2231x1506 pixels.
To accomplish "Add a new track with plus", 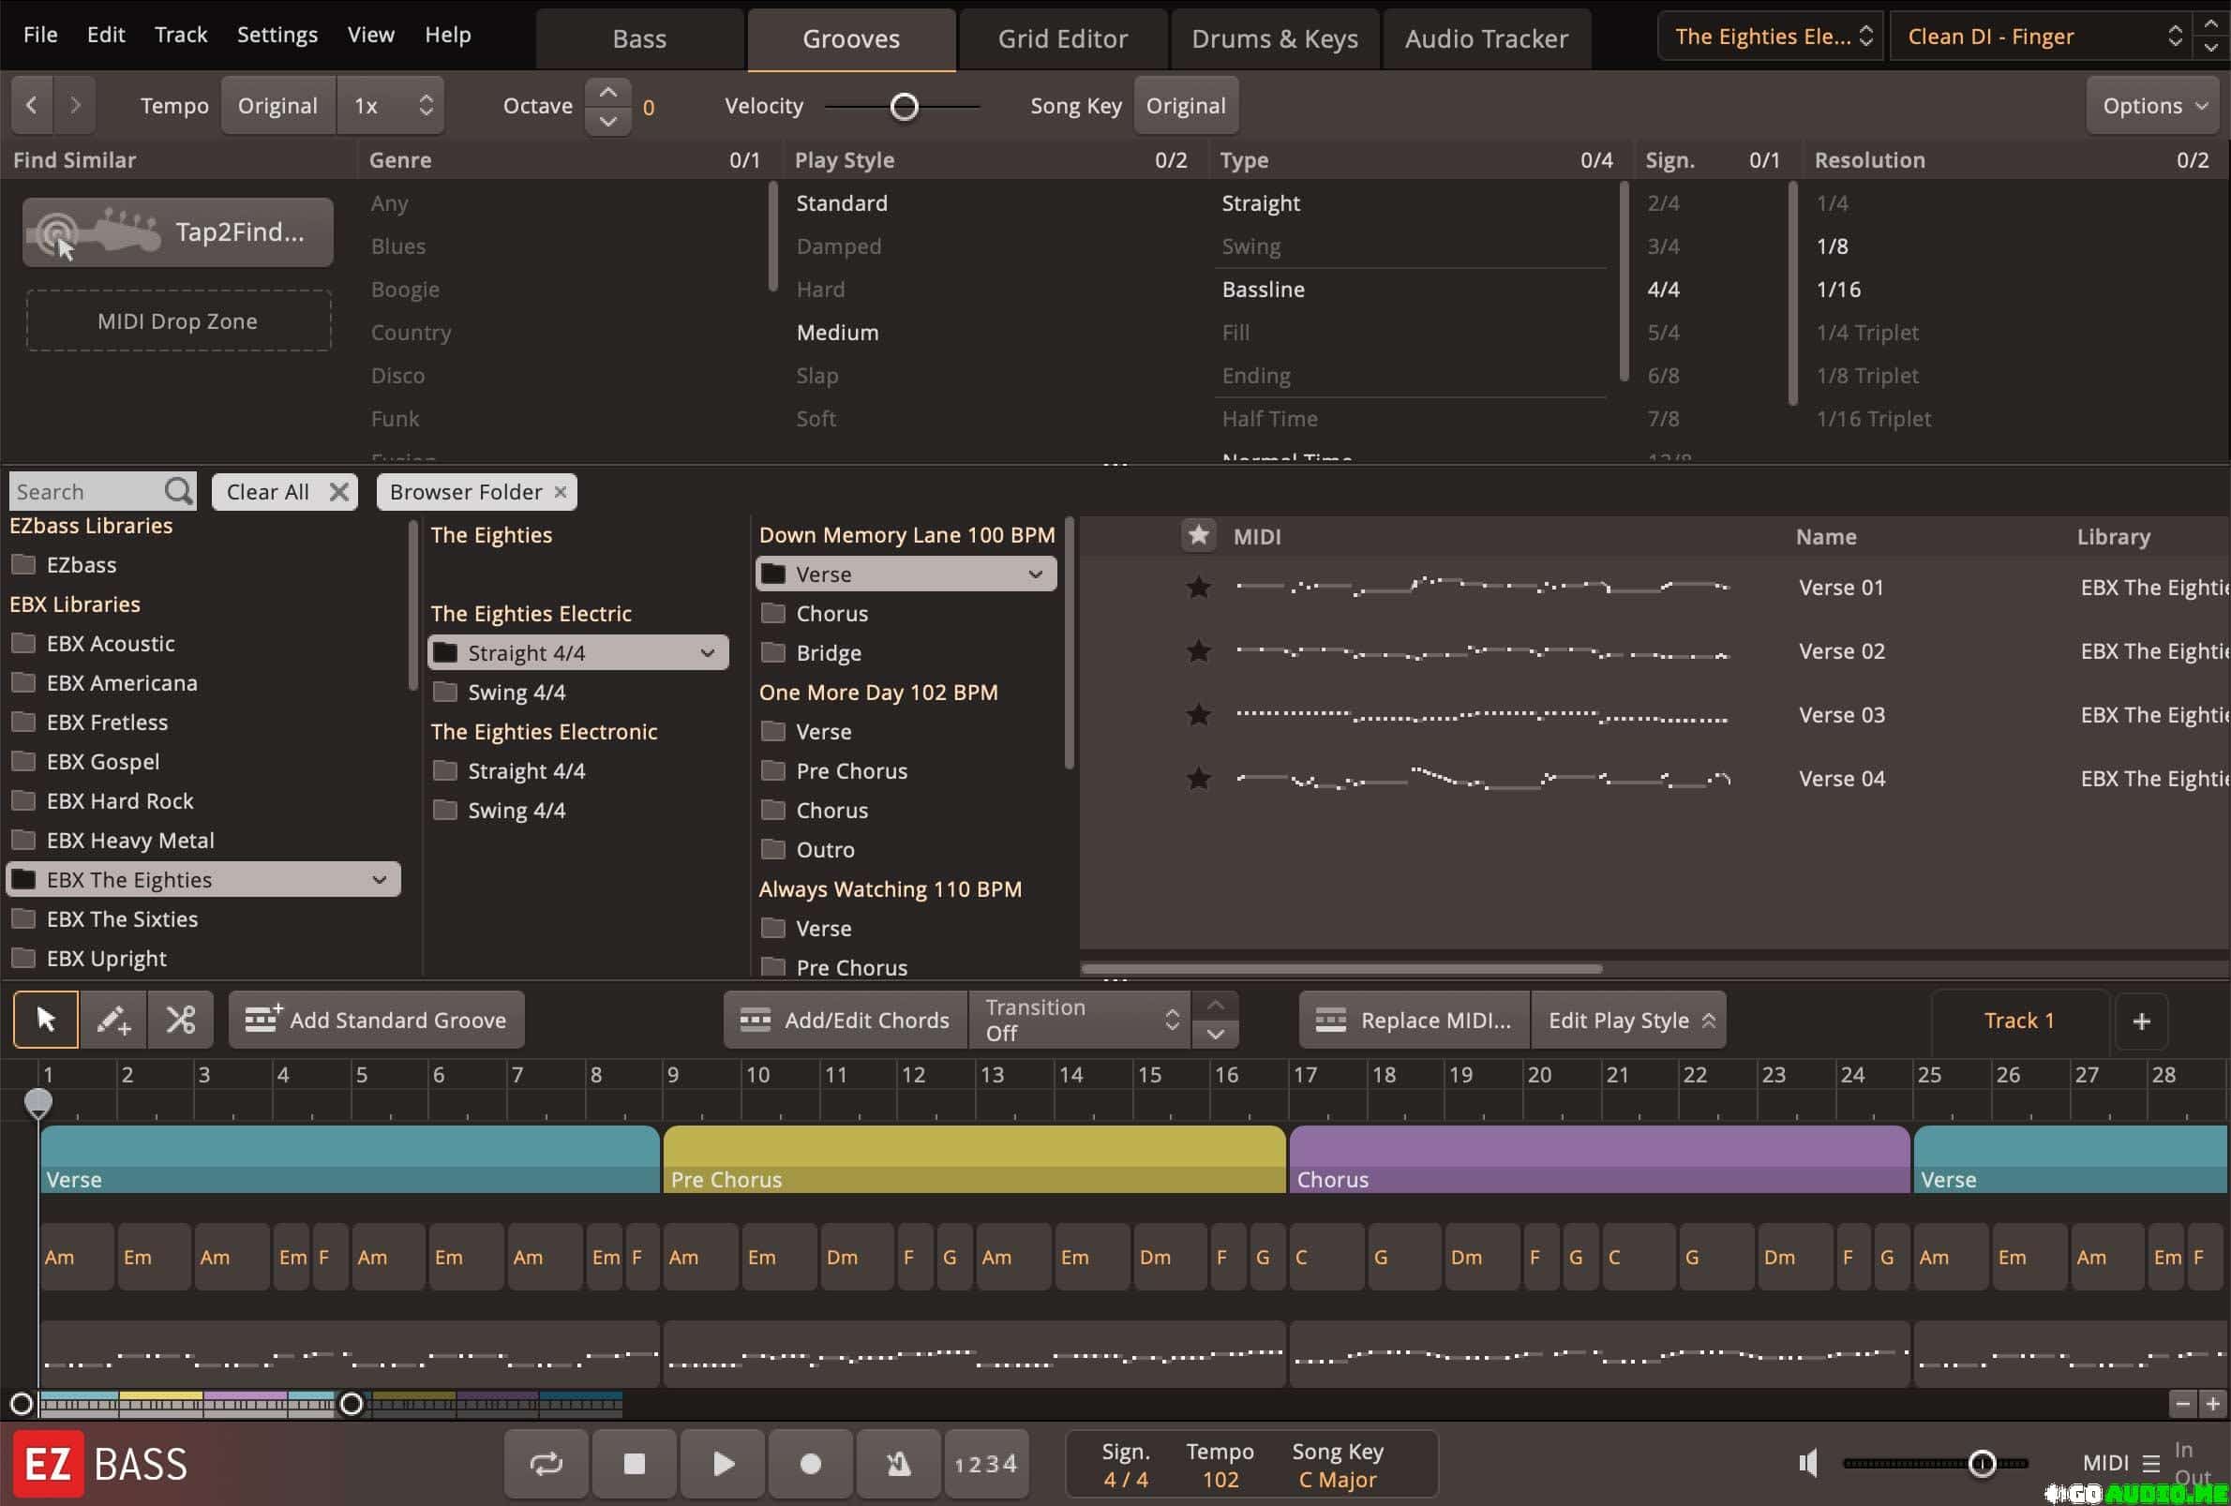I will pos(2142,1021).
